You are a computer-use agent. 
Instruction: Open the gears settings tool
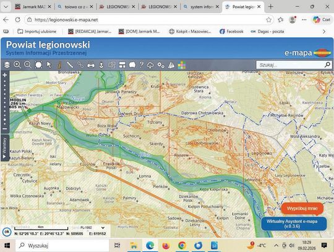coord(161,65)
